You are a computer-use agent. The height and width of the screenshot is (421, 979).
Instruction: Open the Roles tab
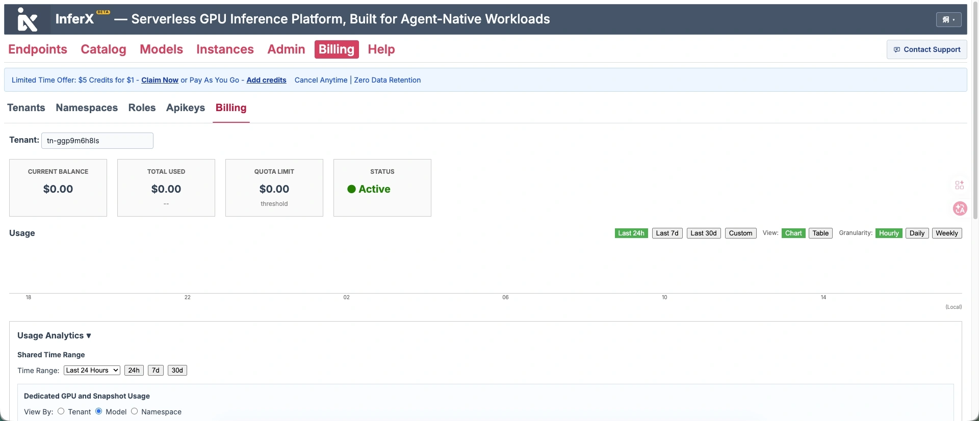point(142,108)
